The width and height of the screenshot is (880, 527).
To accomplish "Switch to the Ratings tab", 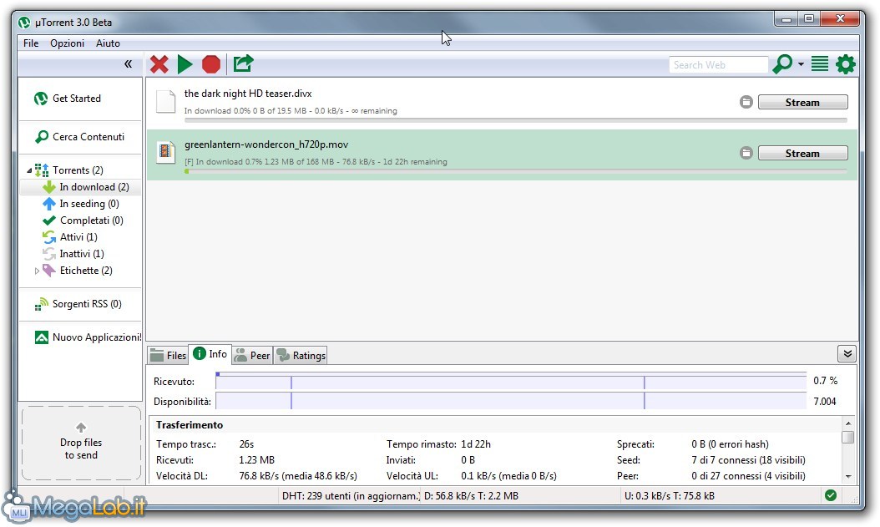I will (x=301, y=355).
